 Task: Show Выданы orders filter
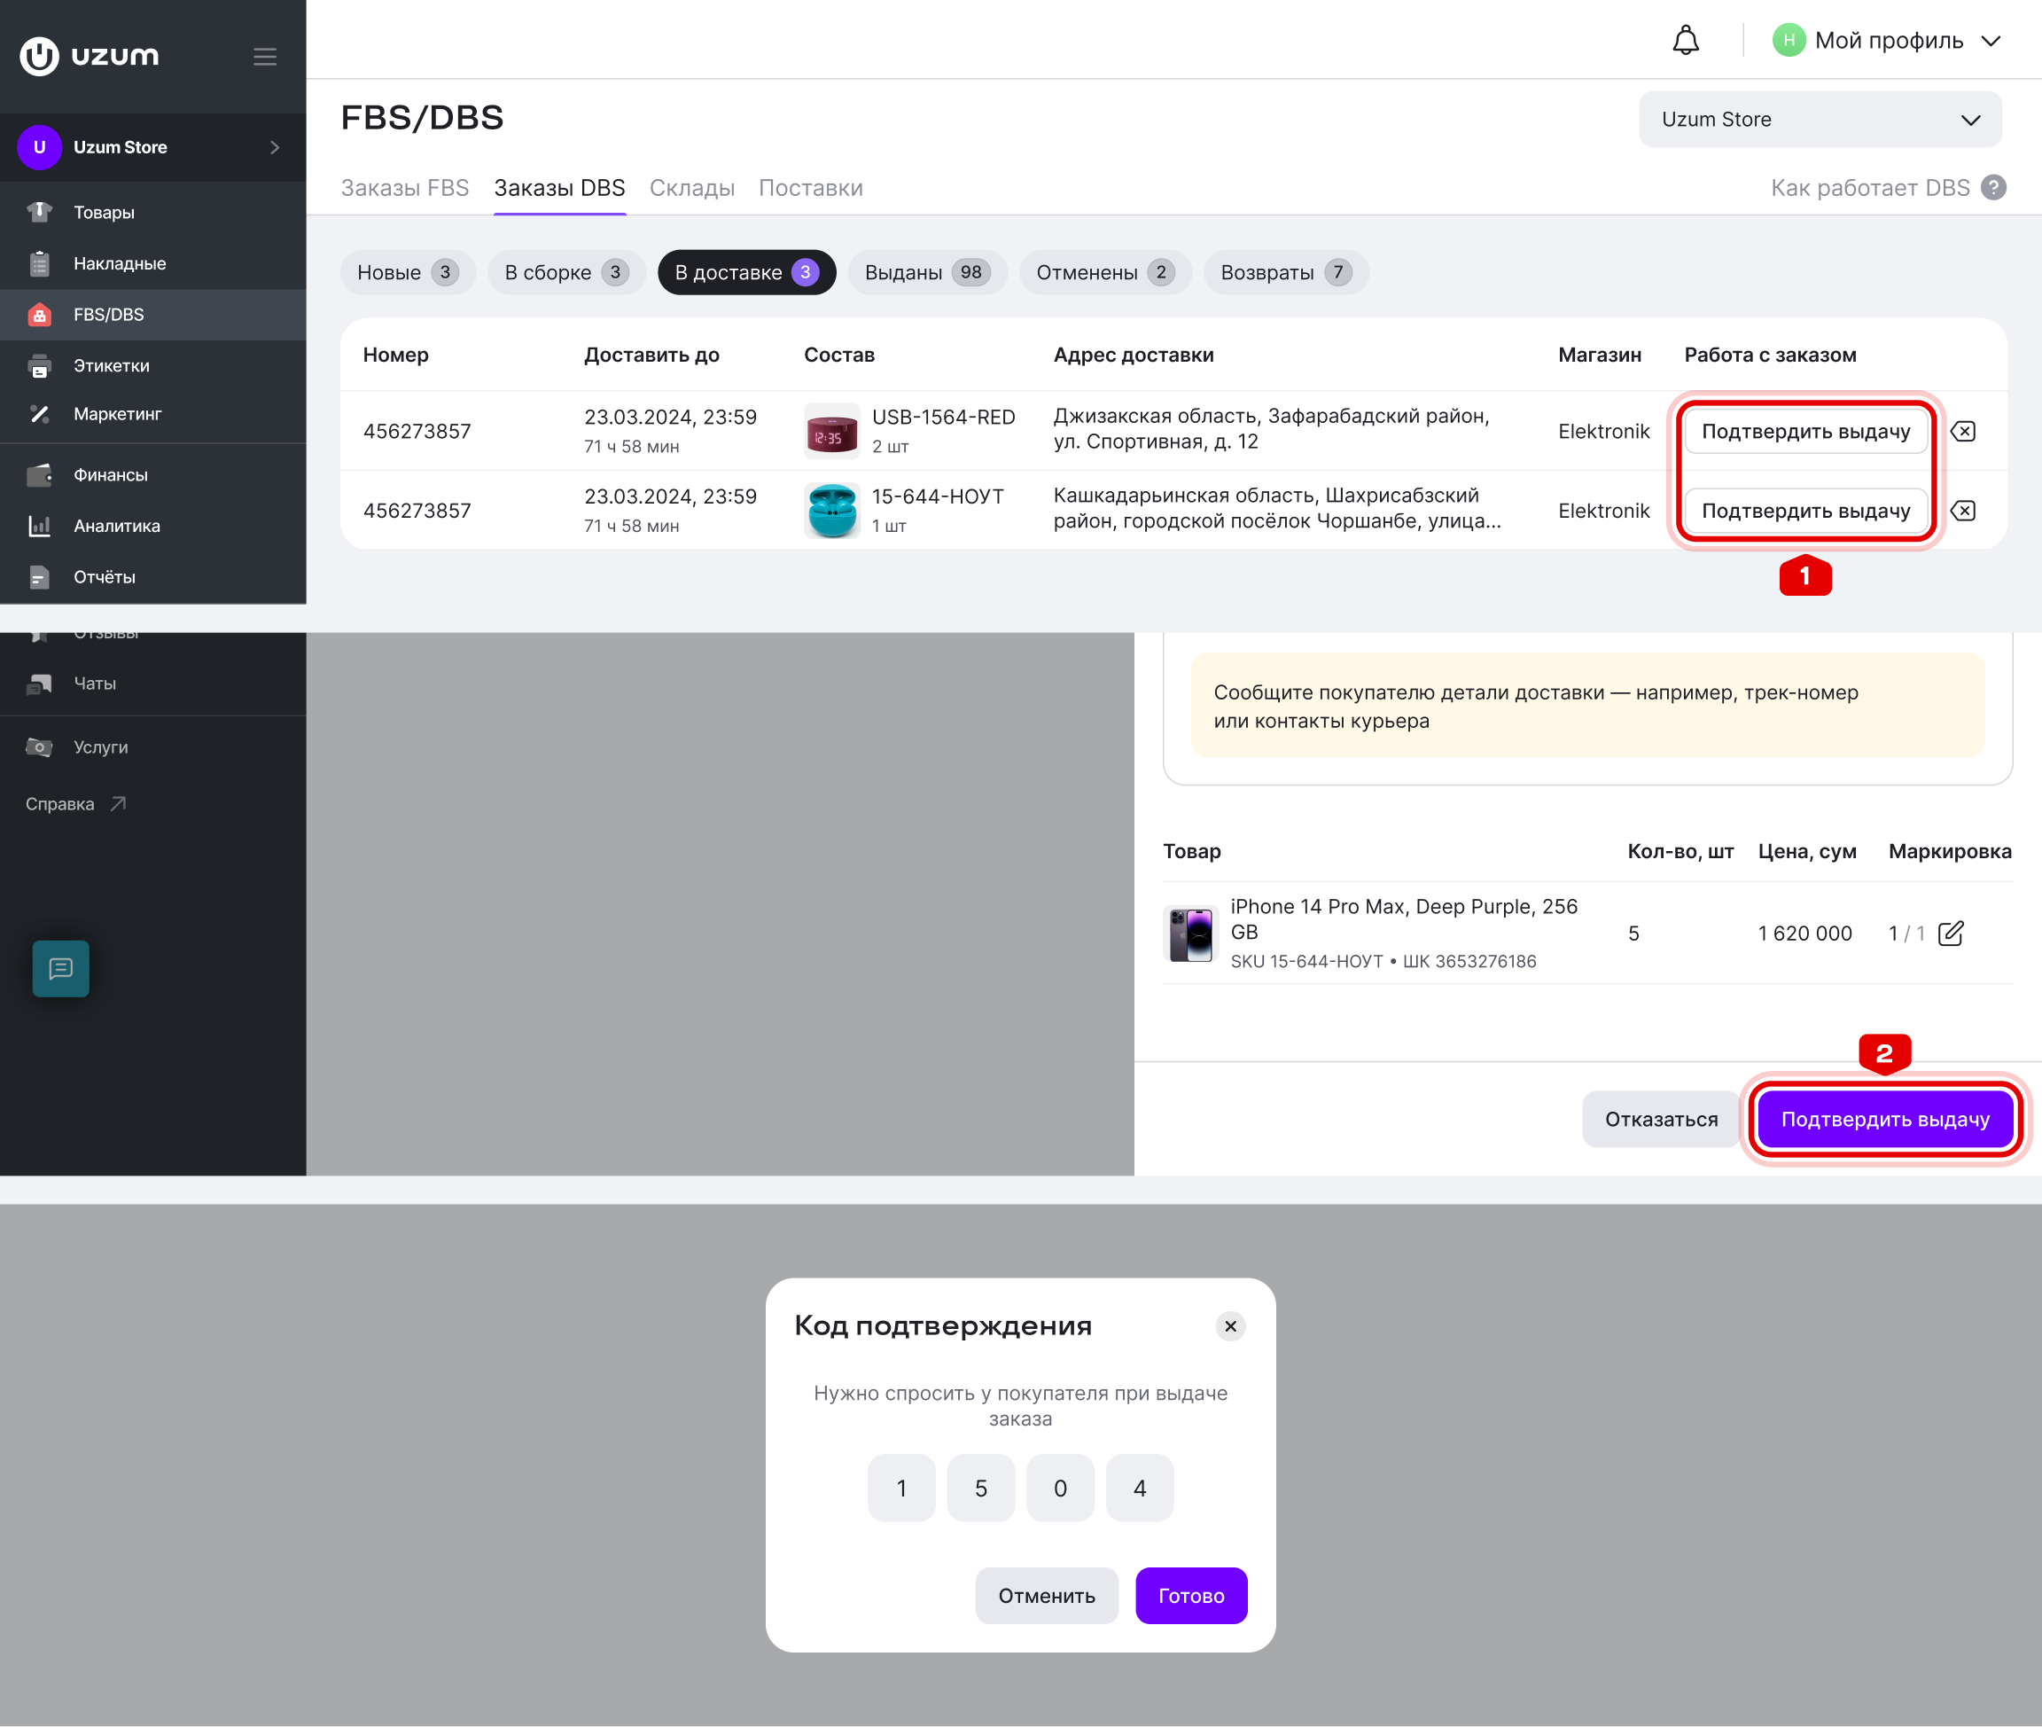click(x=927, y=272)
